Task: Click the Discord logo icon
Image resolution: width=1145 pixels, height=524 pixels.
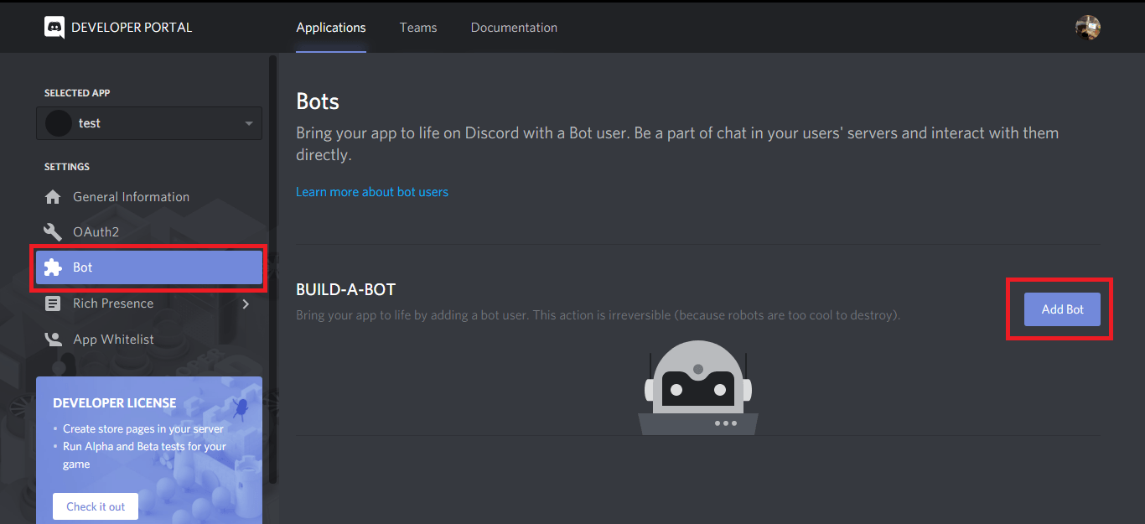Action: [54, 27]
